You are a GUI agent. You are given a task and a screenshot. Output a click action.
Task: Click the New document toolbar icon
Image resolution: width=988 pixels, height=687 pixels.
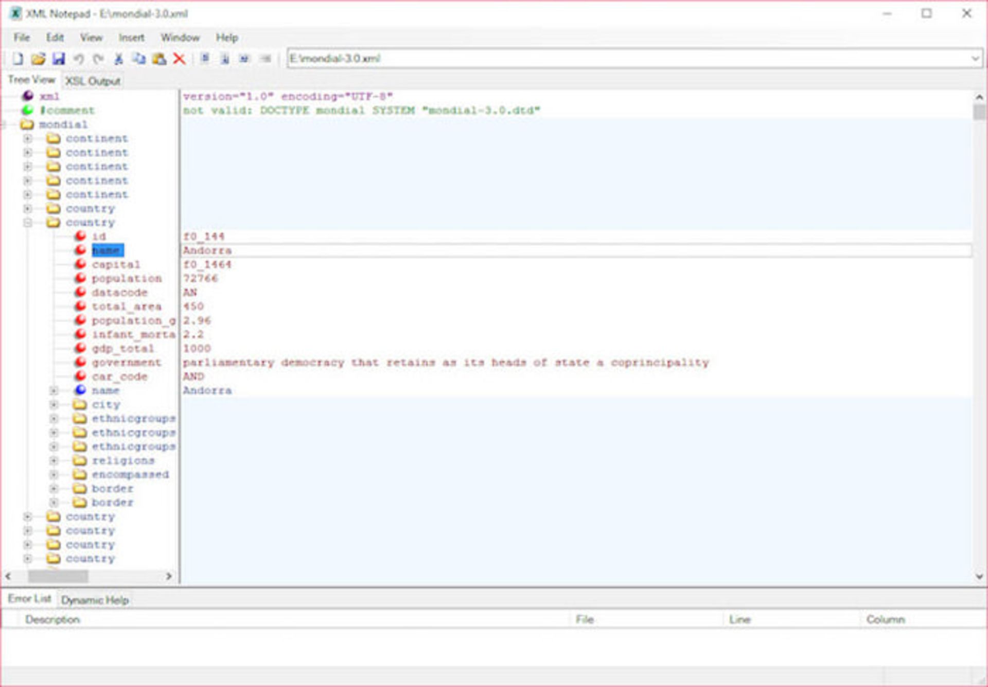[17, 59]
